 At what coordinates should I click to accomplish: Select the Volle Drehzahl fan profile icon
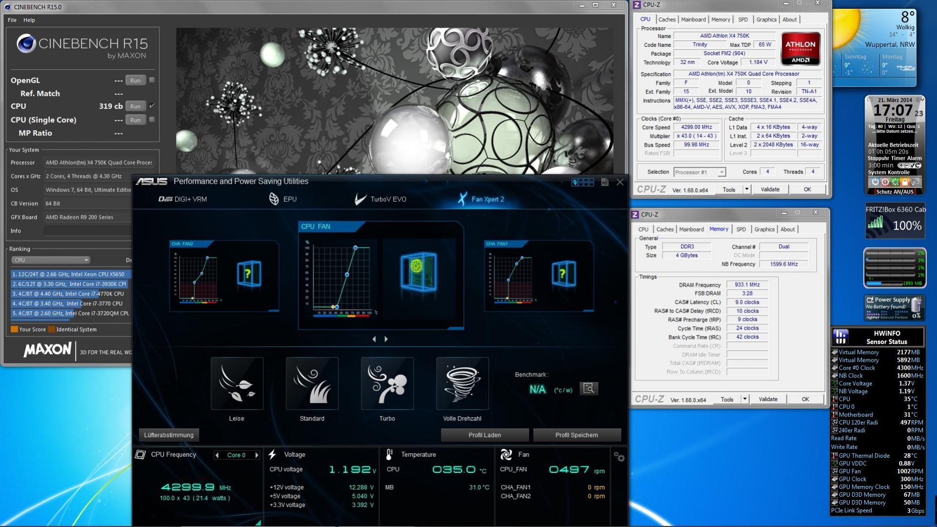(x=462, y=383)
